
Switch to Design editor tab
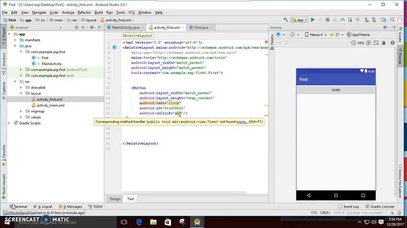[x=115, y=199]
